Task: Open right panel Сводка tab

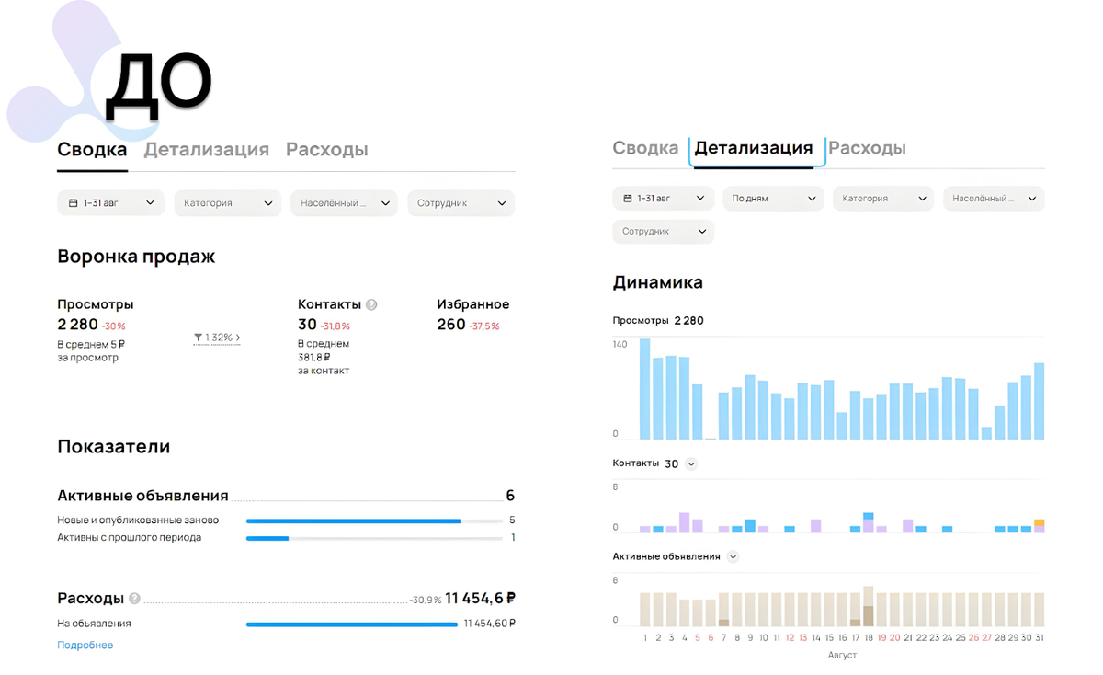Action: point(645,148)
